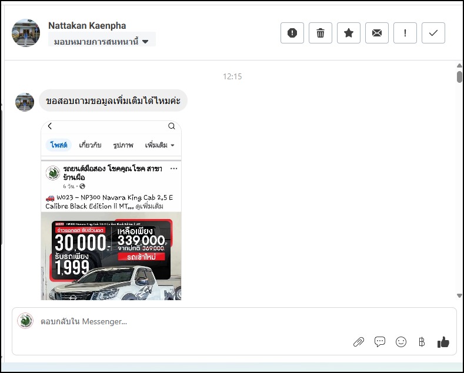Open the emoji picker

(x=401, y=342)
